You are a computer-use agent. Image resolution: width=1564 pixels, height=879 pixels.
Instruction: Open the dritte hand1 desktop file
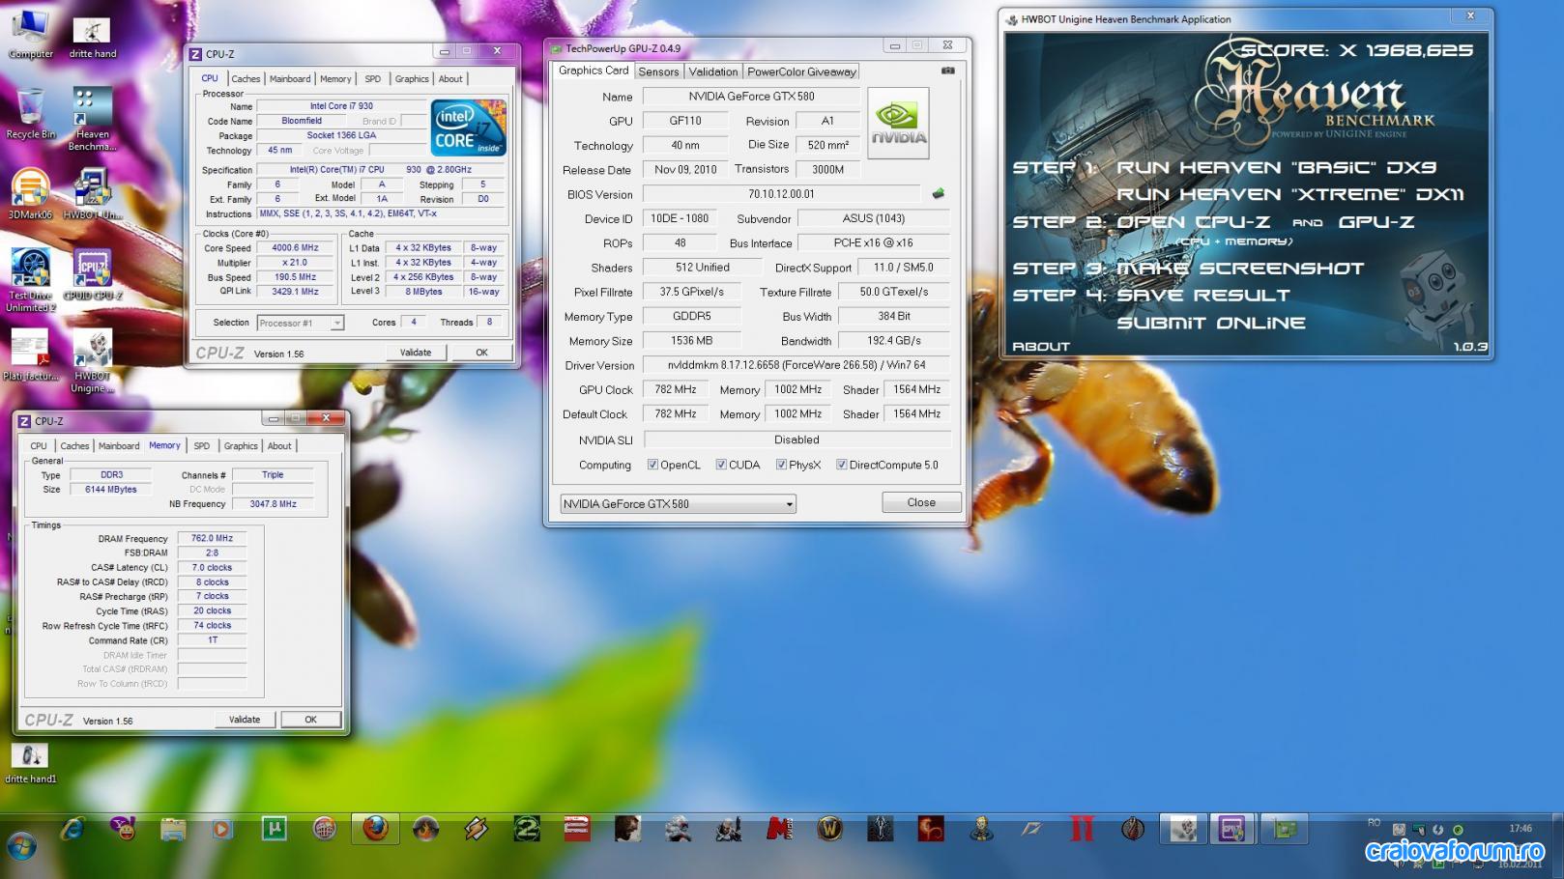tap(31, 762)
